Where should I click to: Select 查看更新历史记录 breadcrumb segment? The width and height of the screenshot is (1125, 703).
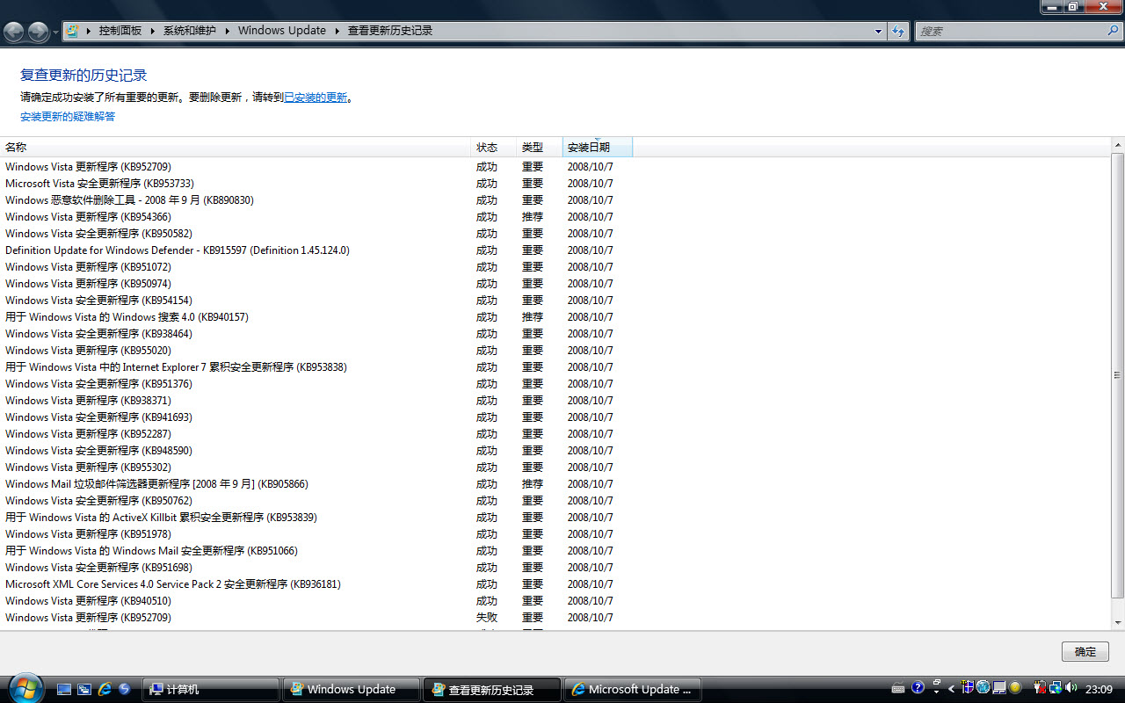(x=390, y=31)
